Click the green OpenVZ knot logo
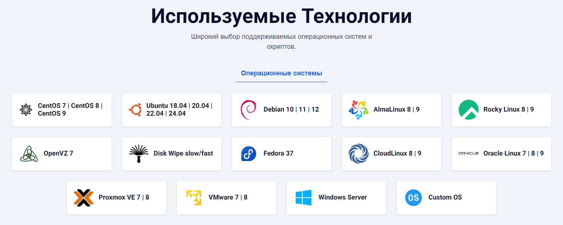Image resolution: width=563 pixels, height=225 pixels. [29, 154]
